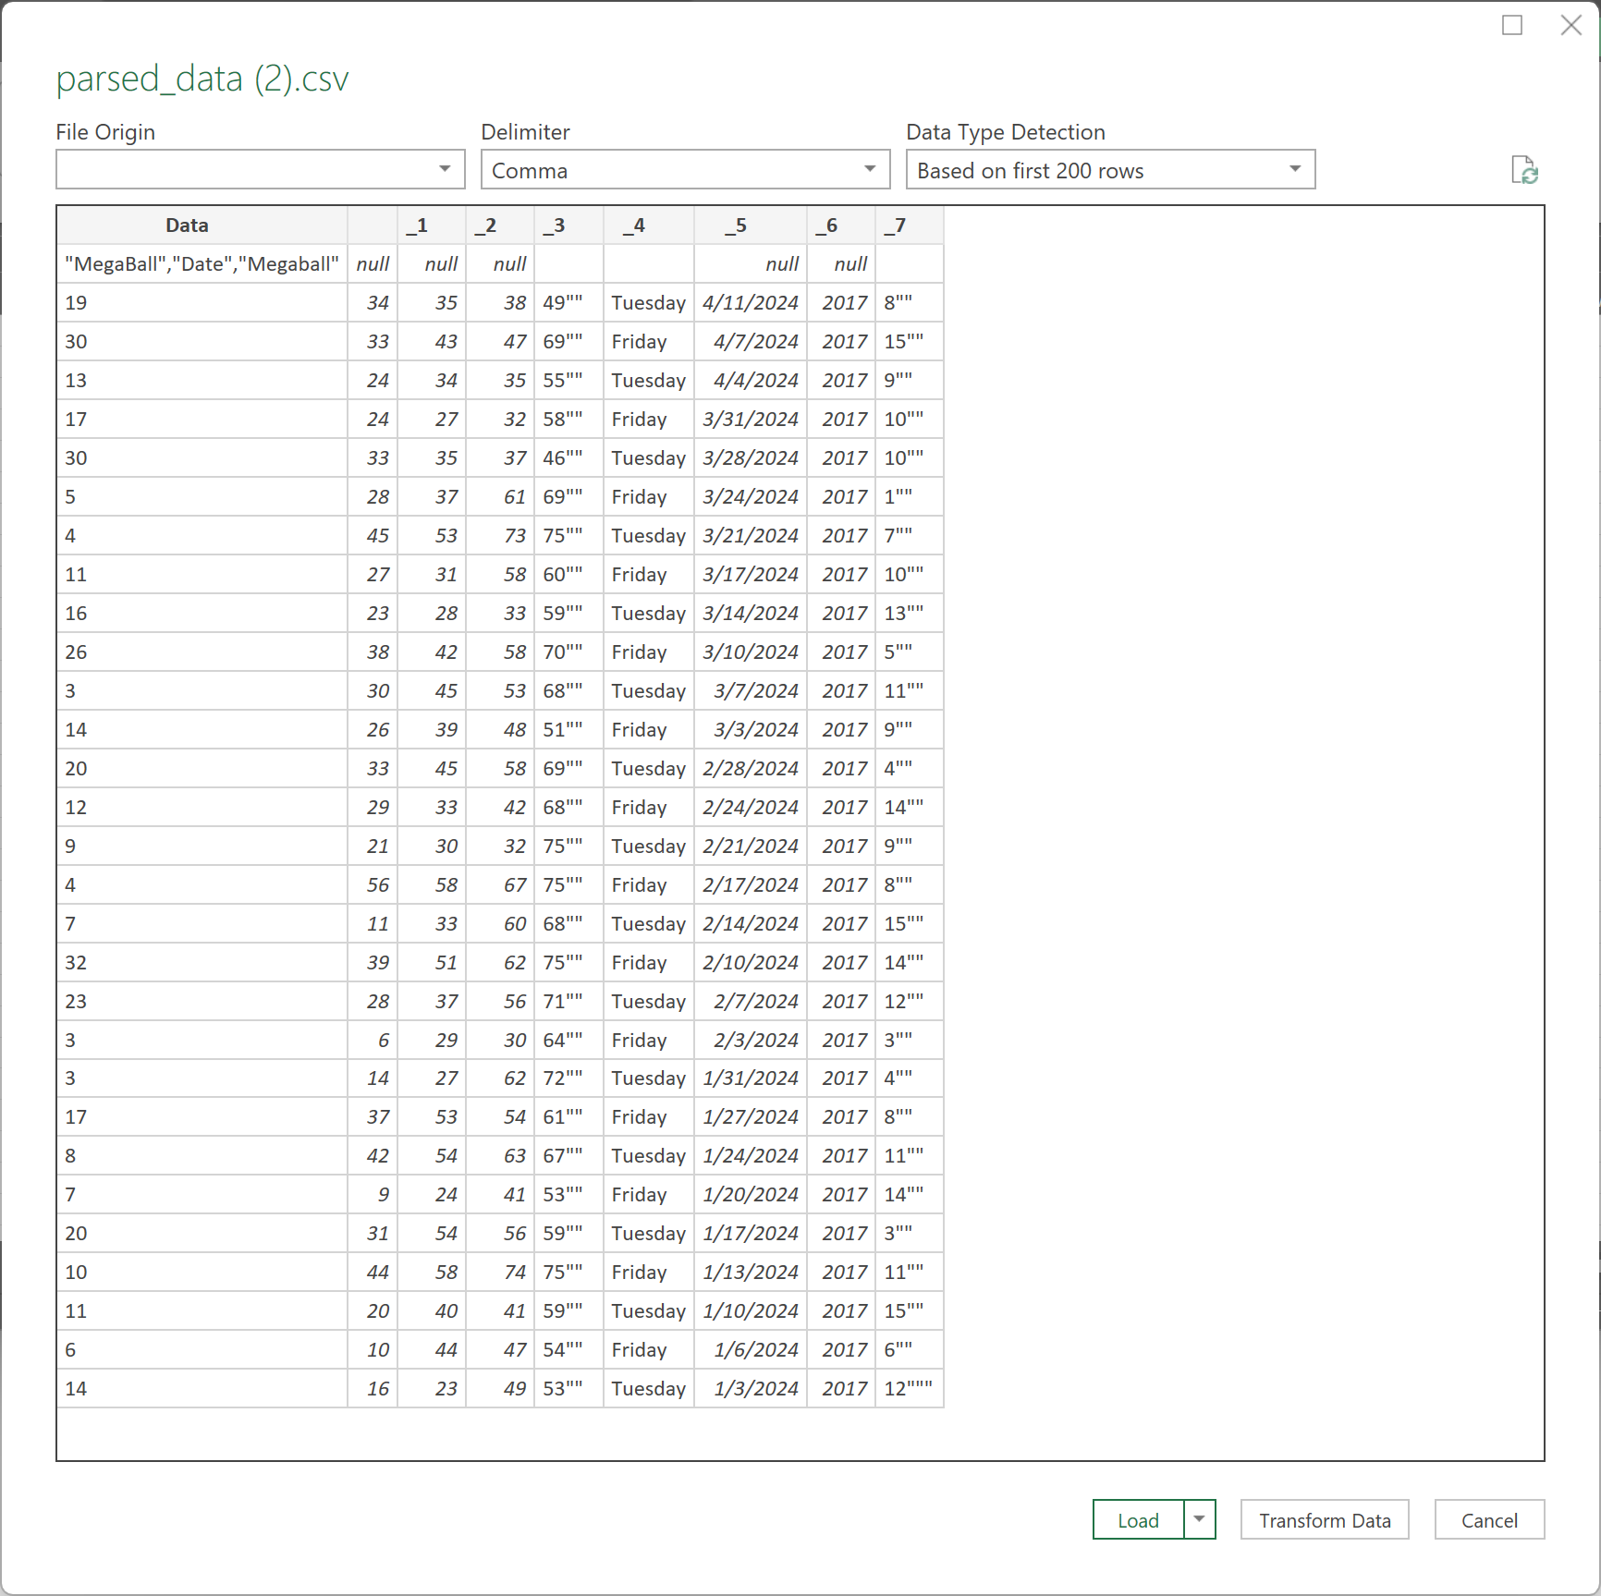Click the date cell 2/7/2024
This screenshot has width=1601, height=1596.
coord(751,1002)
